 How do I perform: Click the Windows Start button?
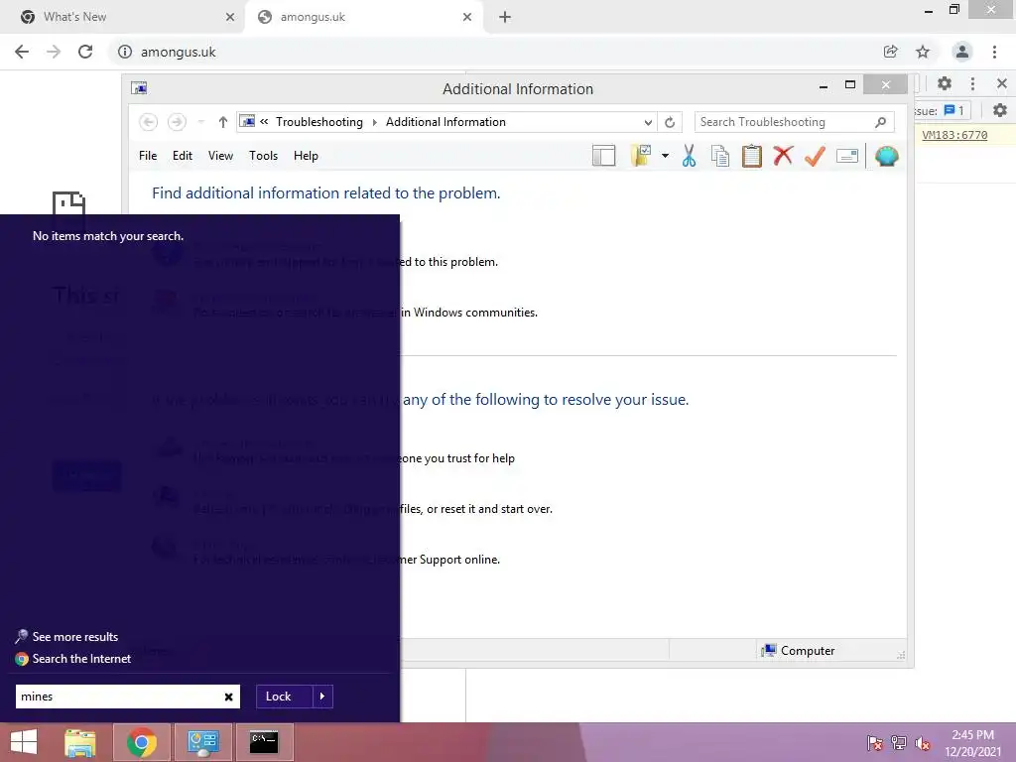tap(24, 742)
